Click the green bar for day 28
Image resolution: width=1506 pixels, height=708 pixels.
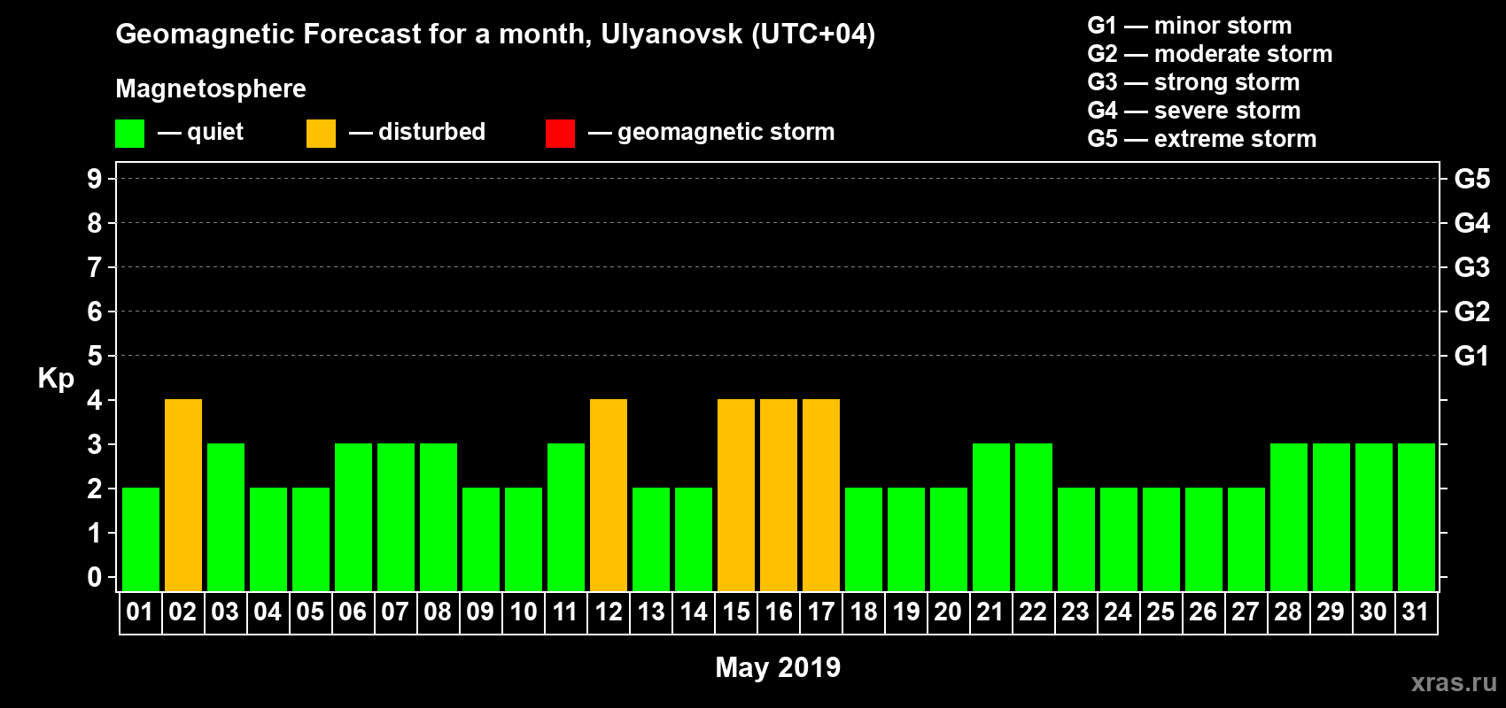point(1289,518)
